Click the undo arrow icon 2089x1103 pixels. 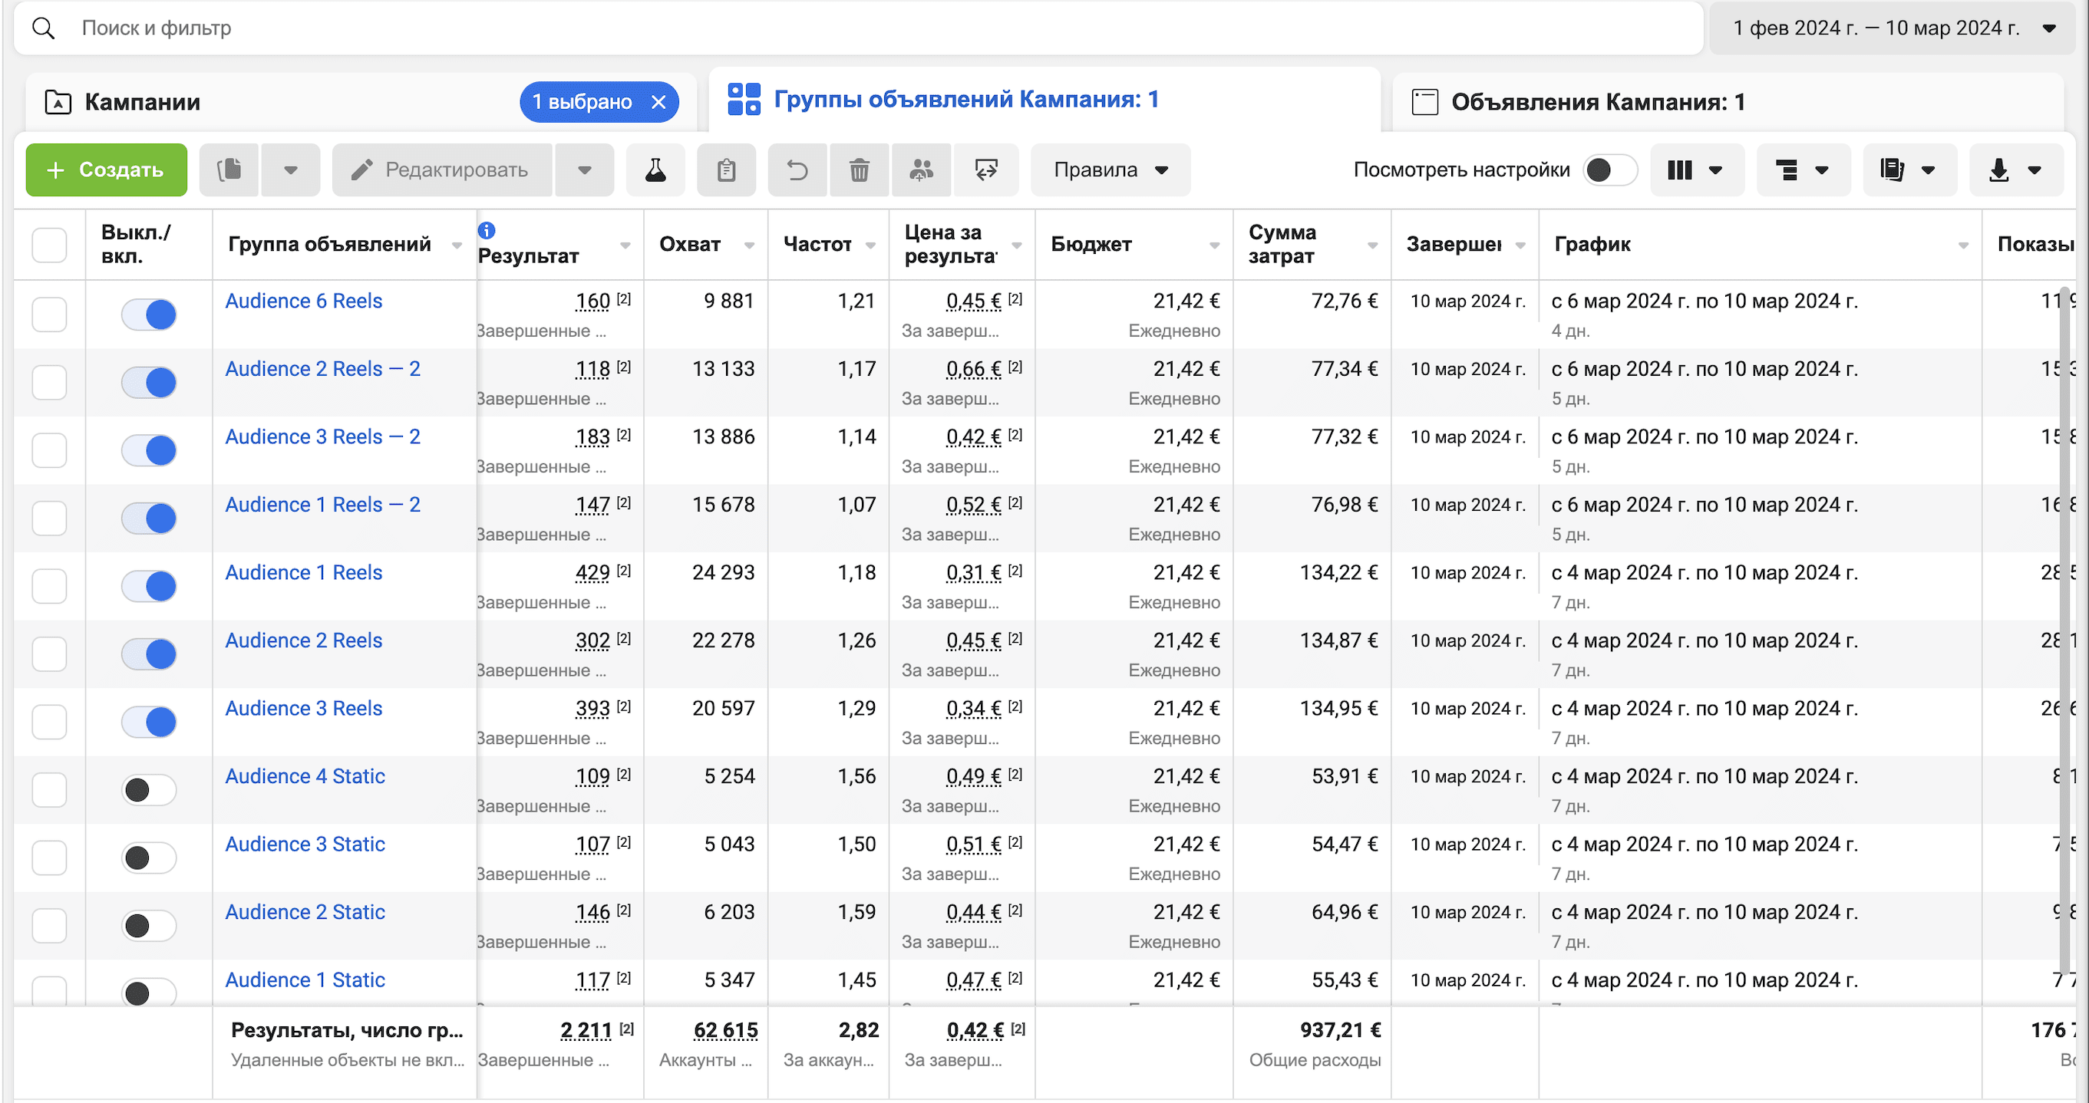(797, 170)
